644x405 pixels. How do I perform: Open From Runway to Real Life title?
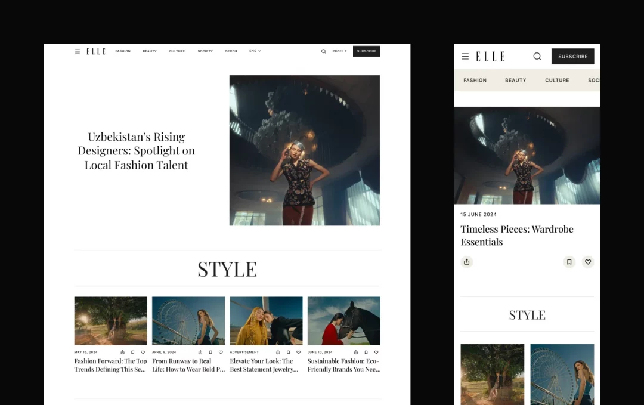pos(188,365)
